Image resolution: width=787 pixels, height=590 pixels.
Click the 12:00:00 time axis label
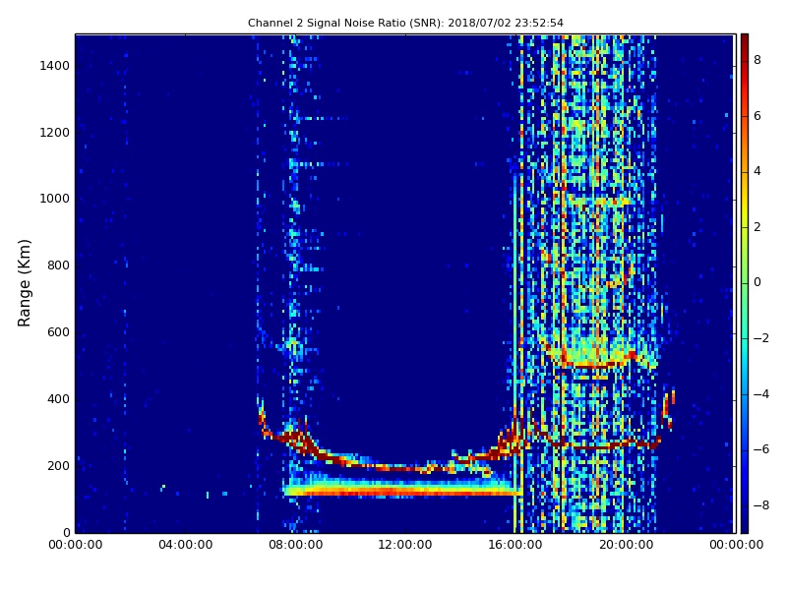click(x=405, y=545)
